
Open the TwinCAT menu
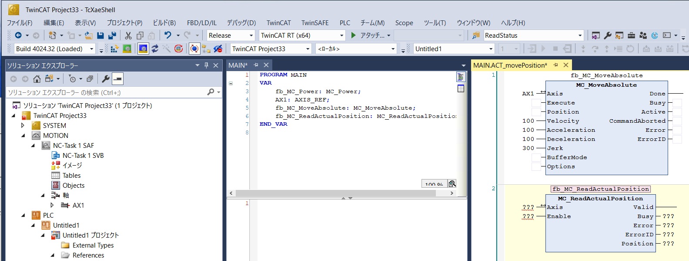coord(278,23)
